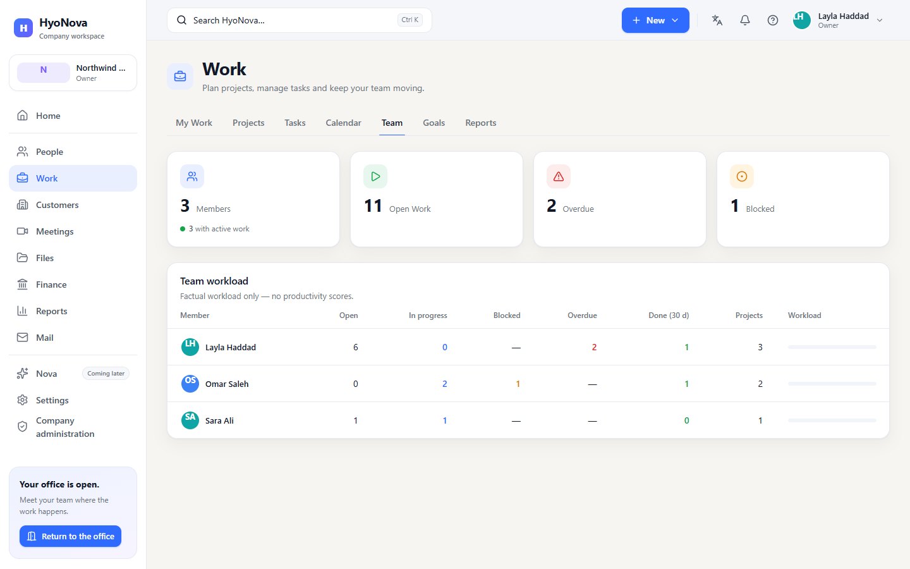Screen dimensions: 910x569
Task: Click the name Omar Saleh
Action: click(227, 384)
